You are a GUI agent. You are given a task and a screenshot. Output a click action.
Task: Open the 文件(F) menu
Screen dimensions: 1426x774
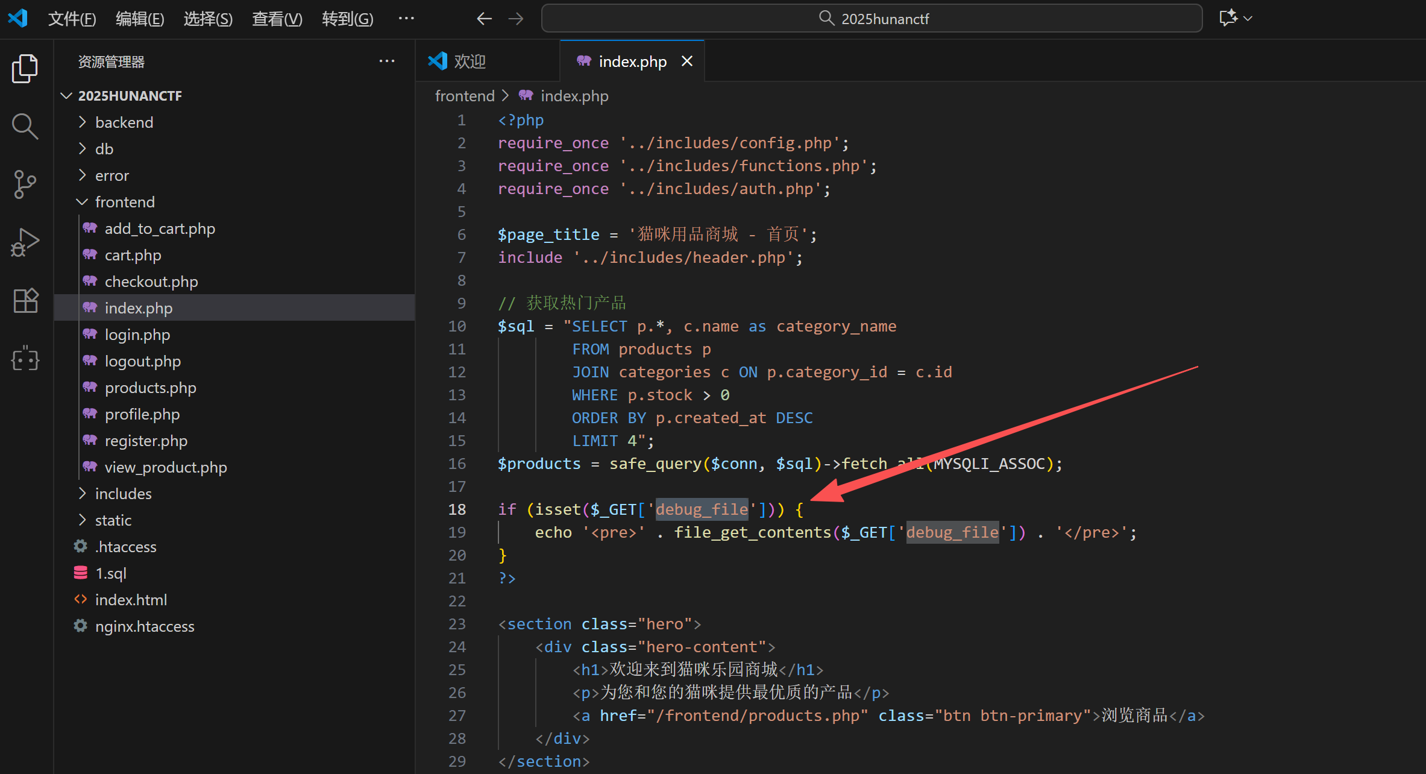pos(72,19)
